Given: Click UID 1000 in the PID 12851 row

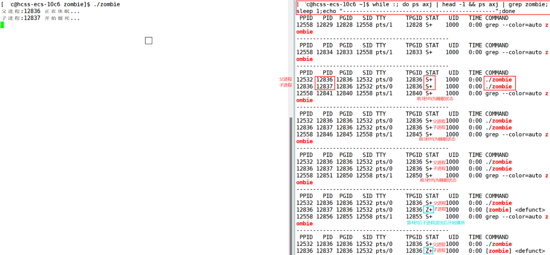Looking at the screenshot, I should click(452, 175).
